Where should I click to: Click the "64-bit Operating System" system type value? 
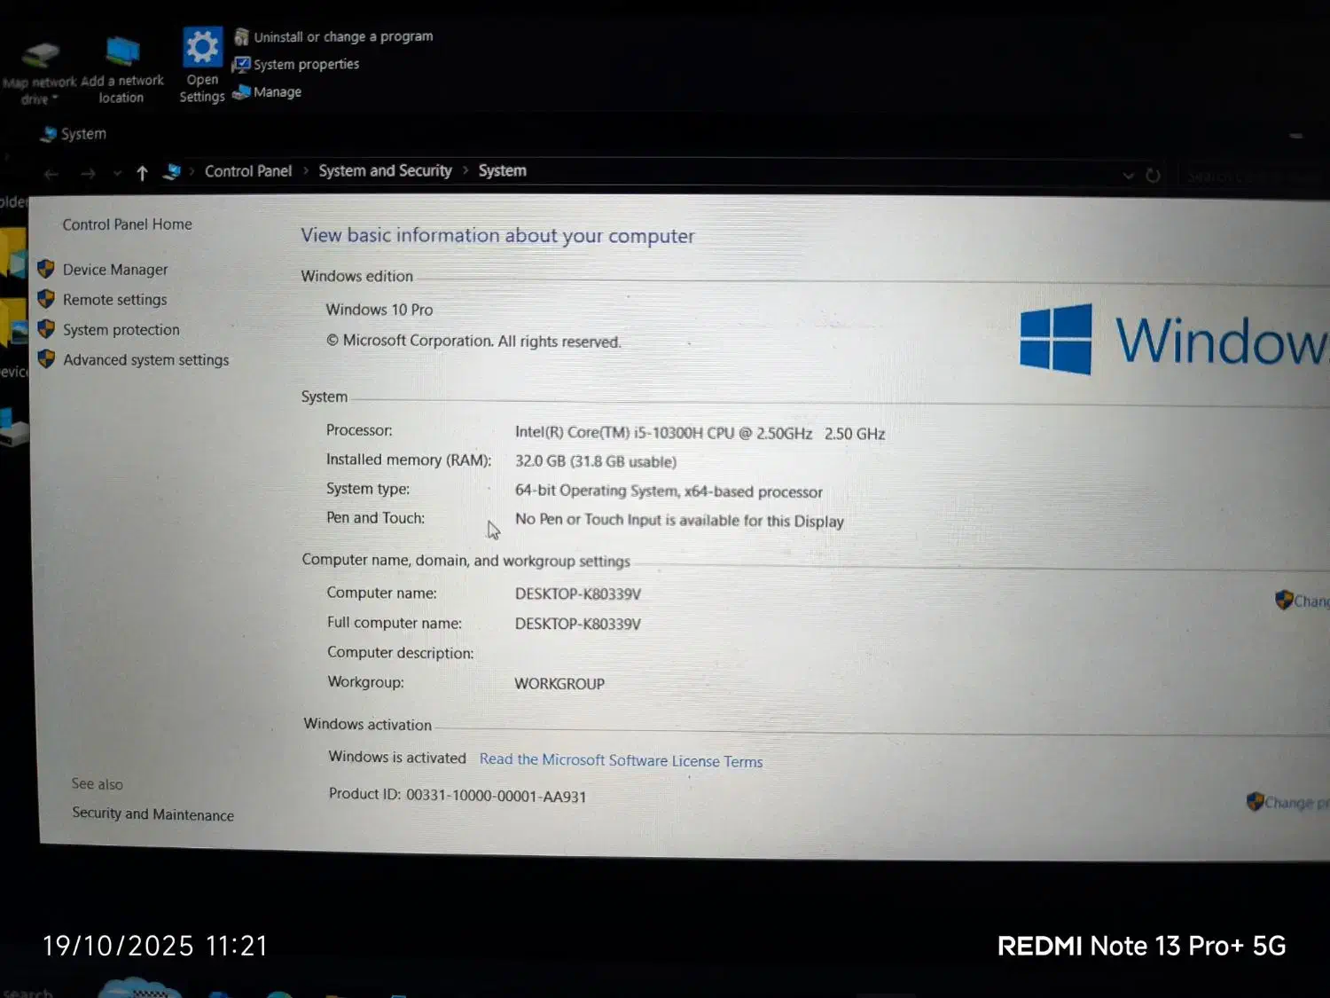coord(669,491)
